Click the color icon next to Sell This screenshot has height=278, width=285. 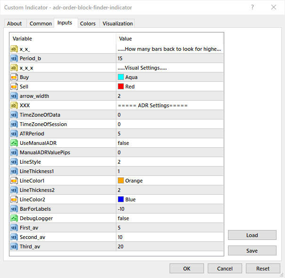click(x=14, y=87)
